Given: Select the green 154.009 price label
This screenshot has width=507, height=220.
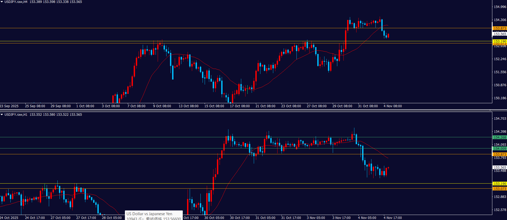Looking at the screenshot, I should (x=500, y=149).
